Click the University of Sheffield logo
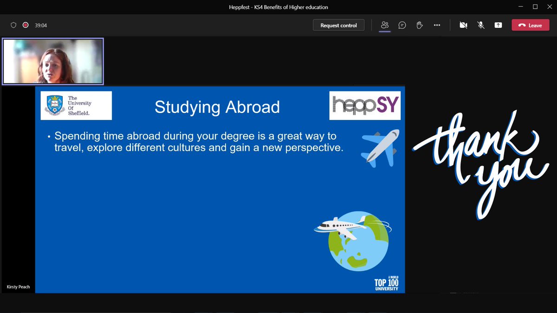Screen dimensions: 557x313 (77, 105)
